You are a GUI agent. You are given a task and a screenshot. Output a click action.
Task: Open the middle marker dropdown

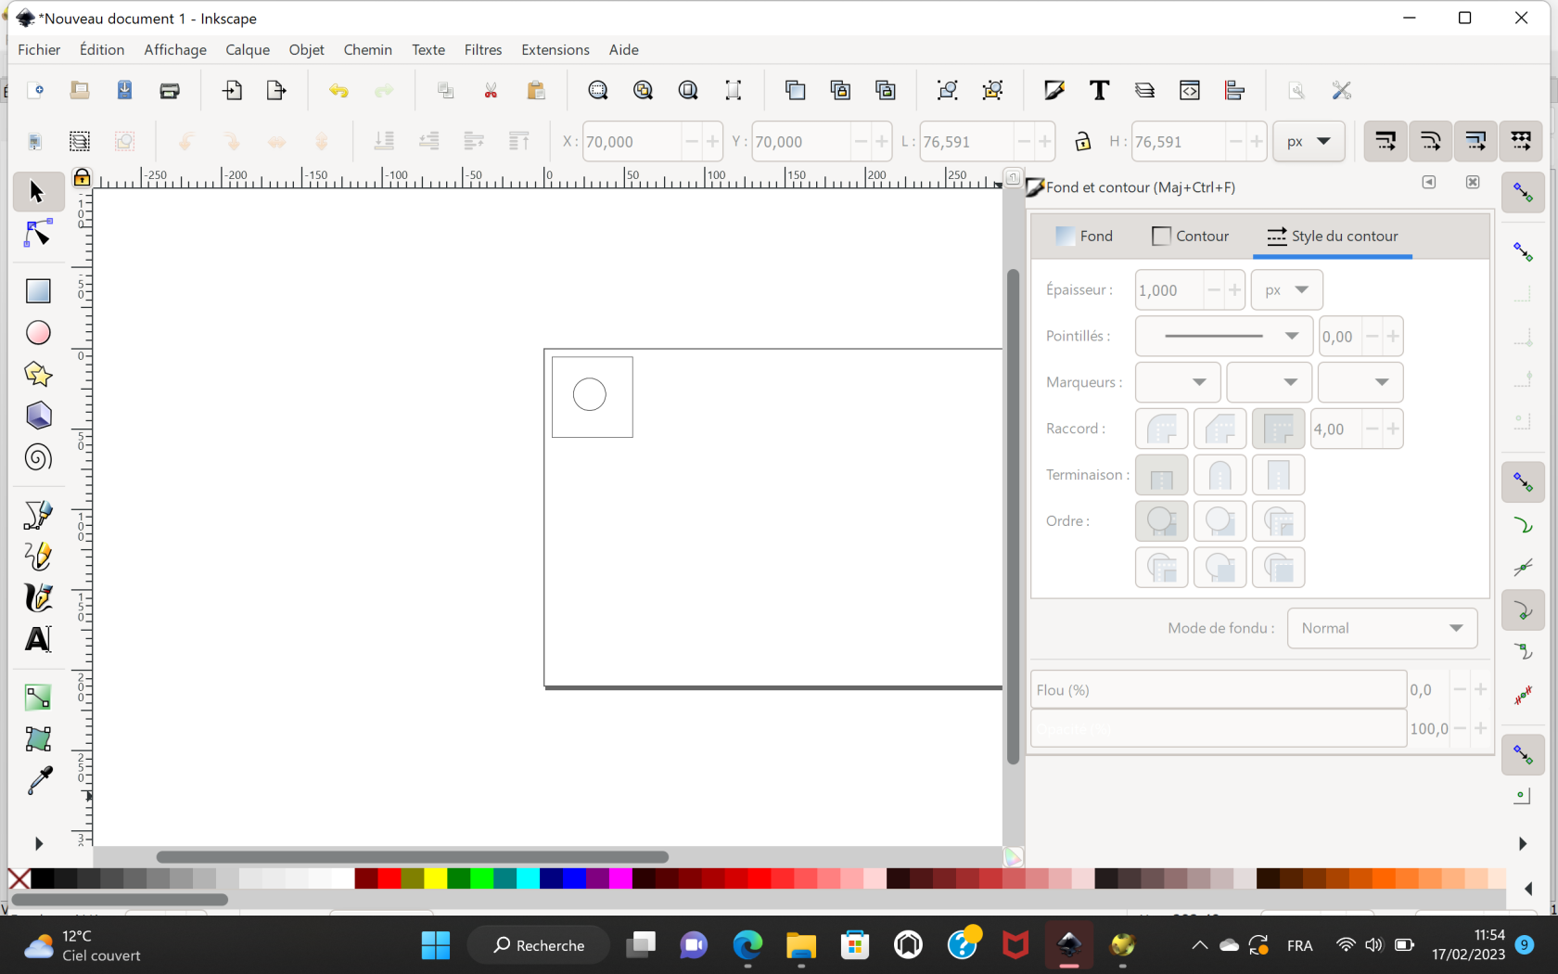coord(1269,382)
